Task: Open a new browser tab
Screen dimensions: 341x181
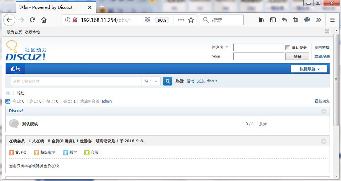Action: tap(102, 7)
